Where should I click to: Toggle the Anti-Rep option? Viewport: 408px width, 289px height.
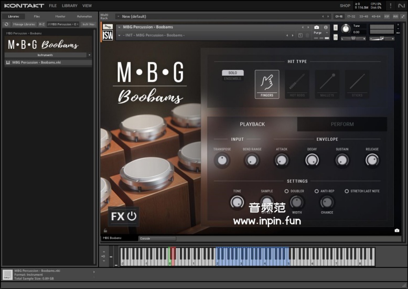point(317,191)
